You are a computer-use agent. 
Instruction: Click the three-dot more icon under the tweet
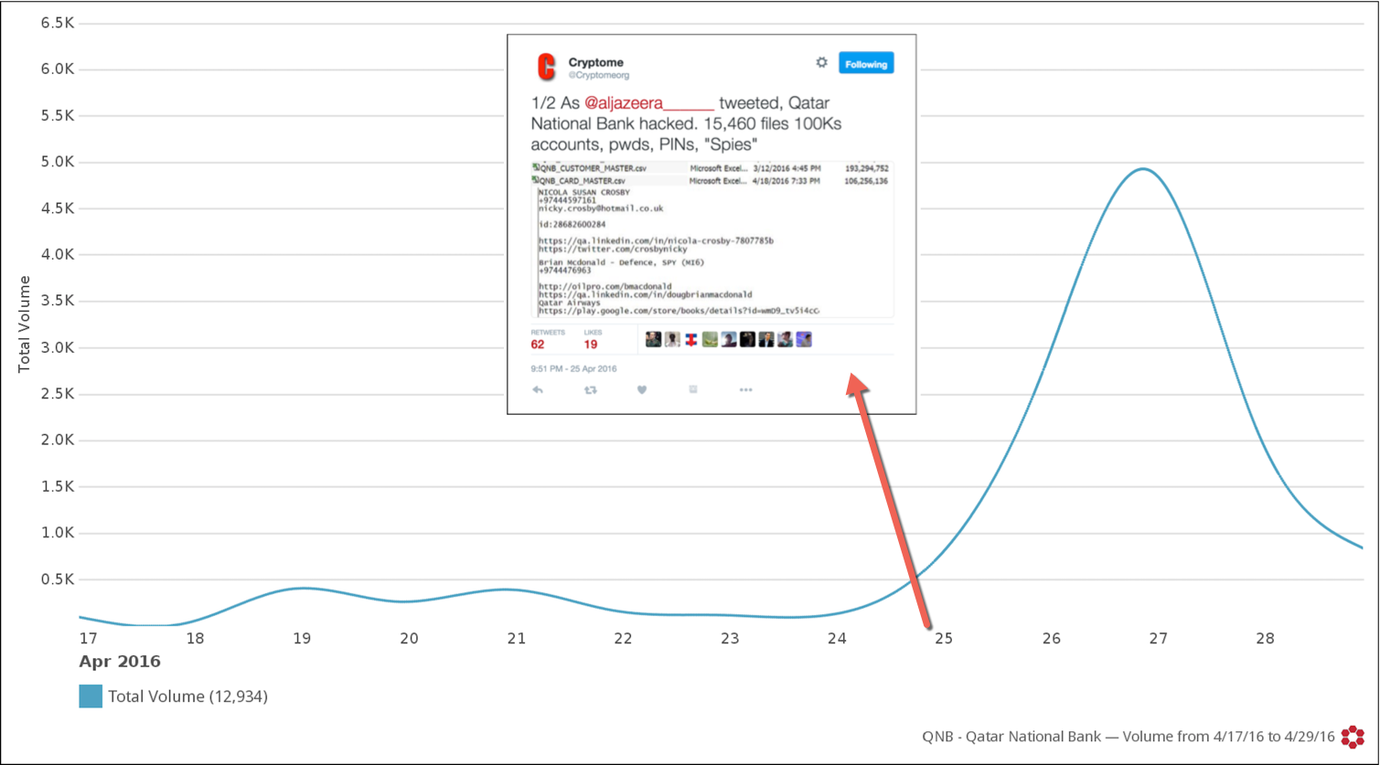(746, 390)
